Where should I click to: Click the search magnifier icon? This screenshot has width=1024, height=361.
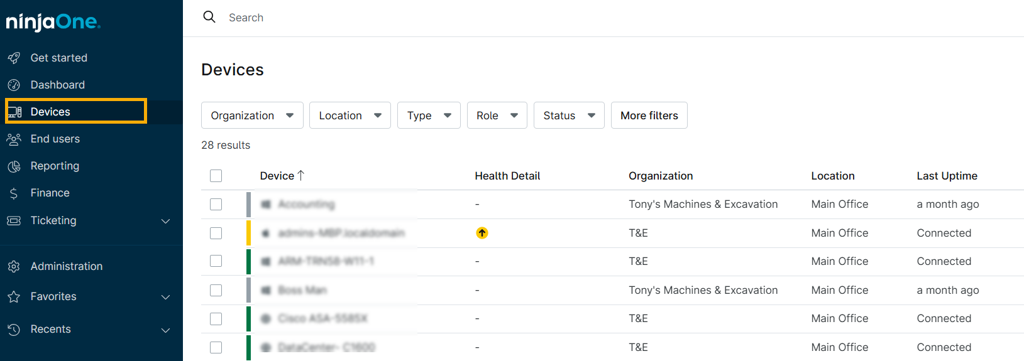[209, 17]
